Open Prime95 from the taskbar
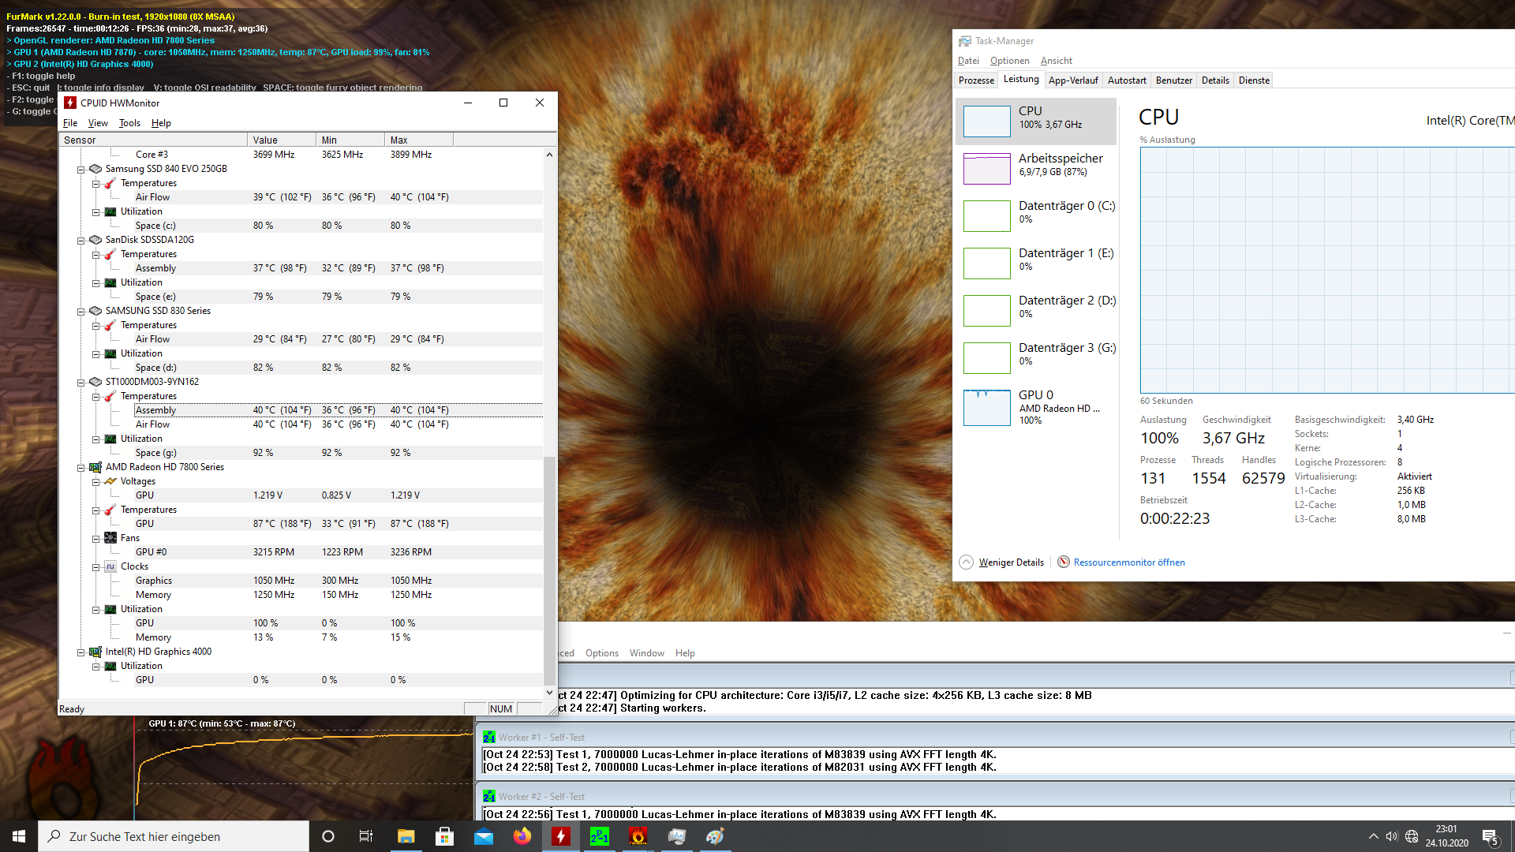 click(600, 836)
